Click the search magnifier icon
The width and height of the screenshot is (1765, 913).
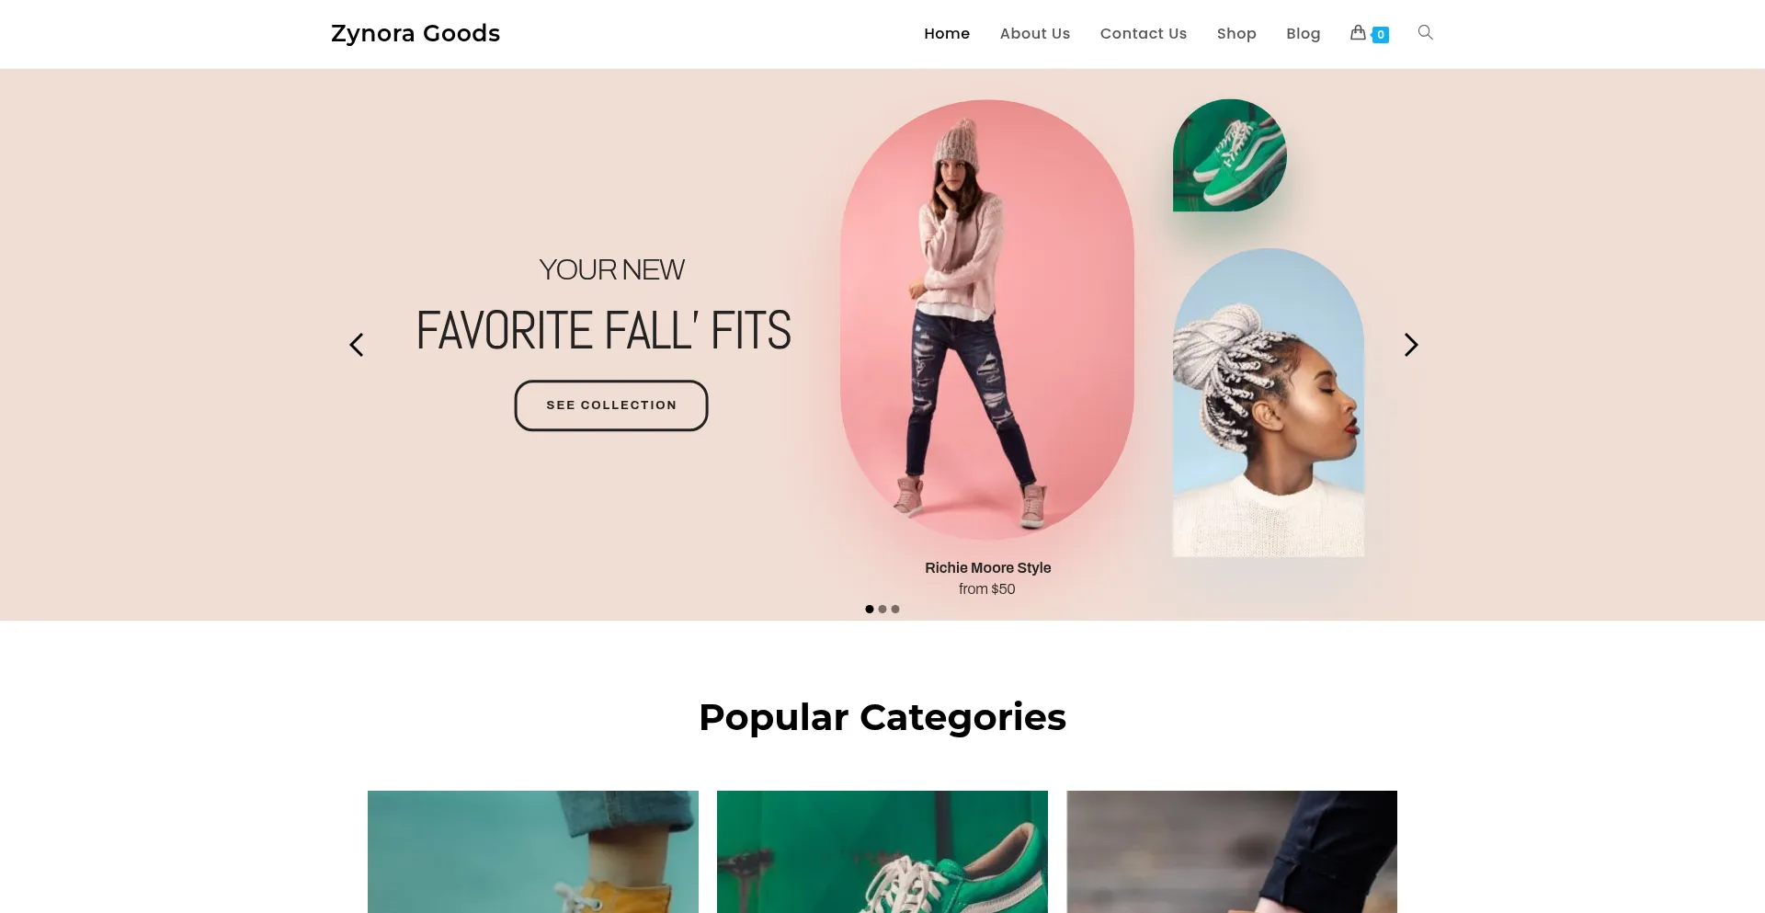click(1426, 33)
